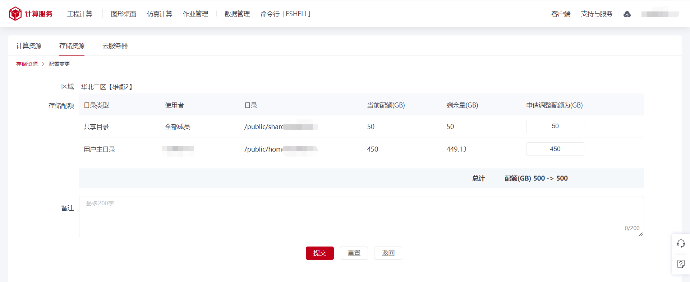Open the headset customer support icon
Viewport: 690px width, 282px height.
pyautogui.click(x=681, y=244)
